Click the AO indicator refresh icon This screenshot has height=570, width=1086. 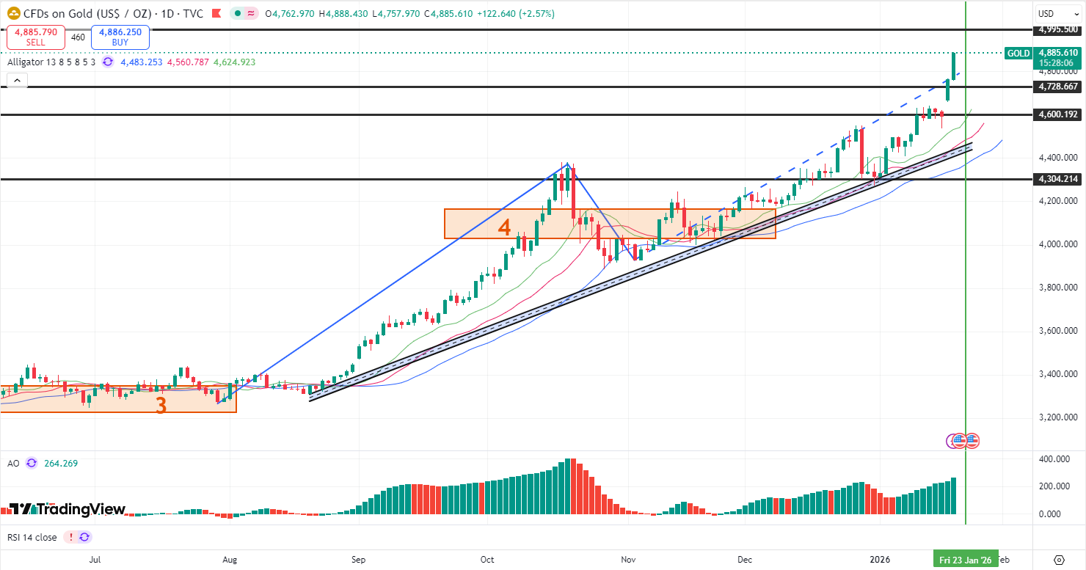point(31,463)
